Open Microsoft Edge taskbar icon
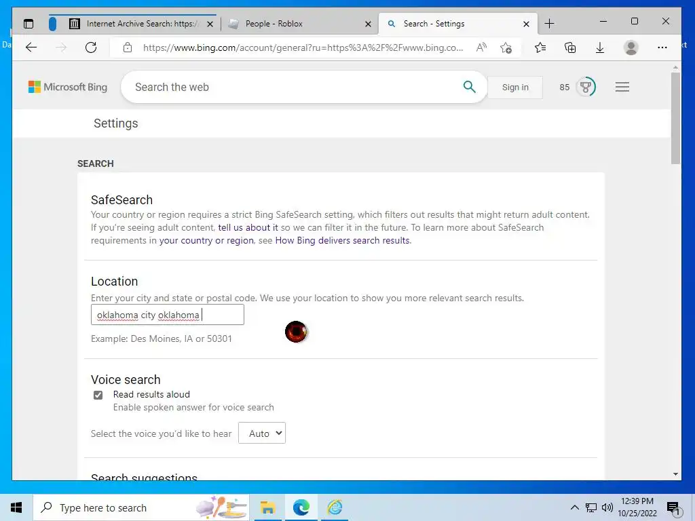 pyautogui.click(x=301, y=507)
